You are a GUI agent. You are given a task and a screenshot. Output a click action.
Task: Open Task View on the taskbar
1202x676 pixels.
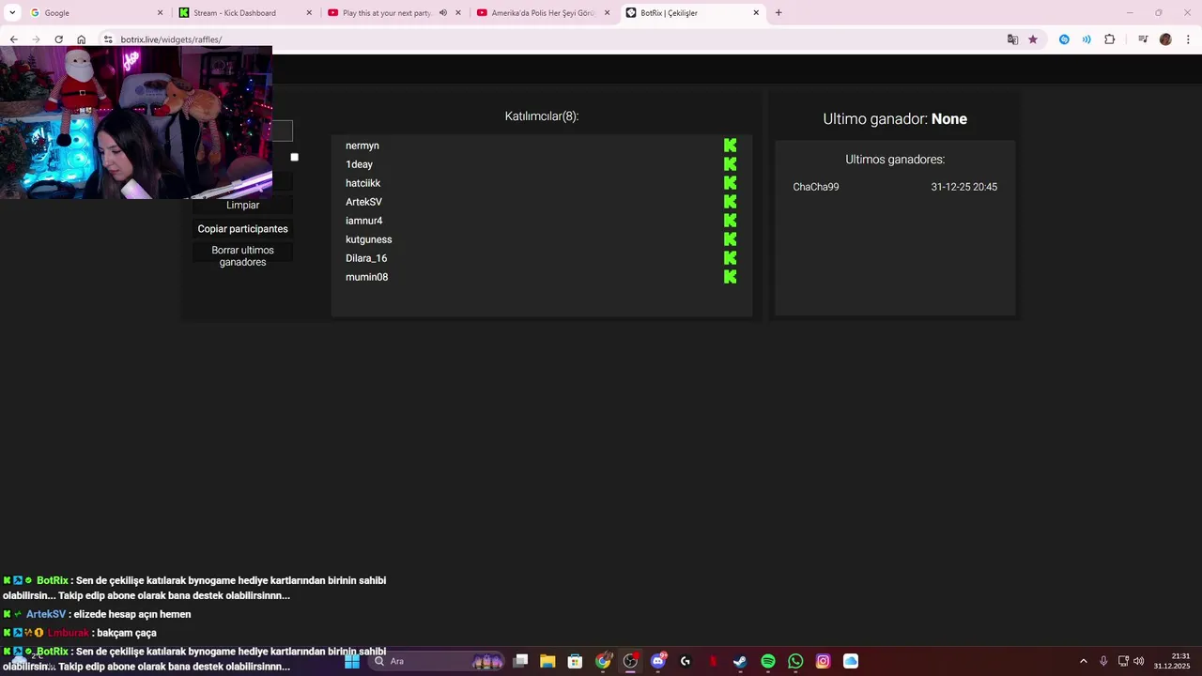point(520,661)
